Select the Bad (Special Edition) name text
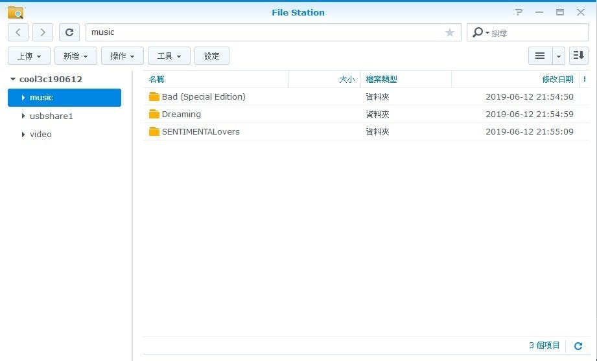The width and height of the screenshot is (597, 361). coord(204,96)
